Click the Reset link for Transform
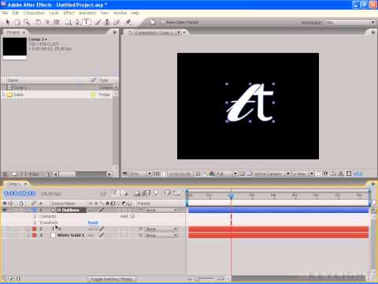The height and width of the screenshot is (284, 378). [x=93, y=222]
